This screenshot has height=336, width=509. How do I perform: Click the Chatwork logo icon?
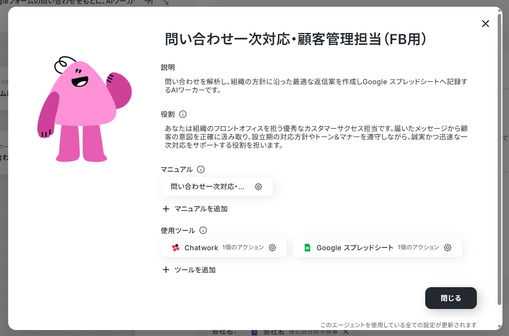coord(175,248)
